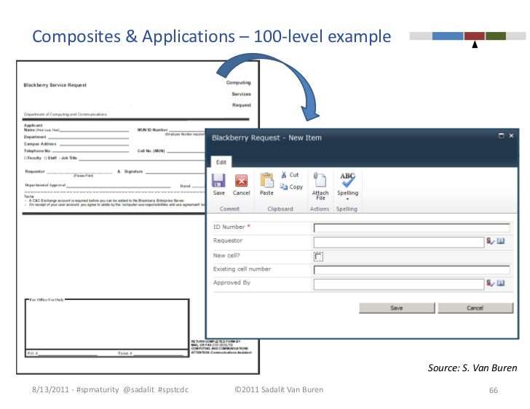530x409 pixels.
Task: Click the Attach File paperclip icon
Action: click(320, 179)
